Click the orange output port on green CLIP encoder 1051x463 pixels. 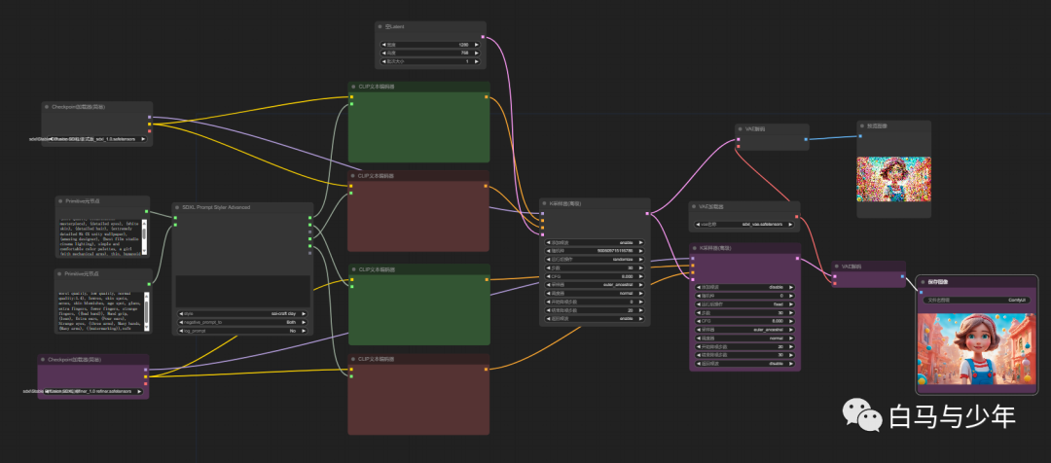coord(486,98)
